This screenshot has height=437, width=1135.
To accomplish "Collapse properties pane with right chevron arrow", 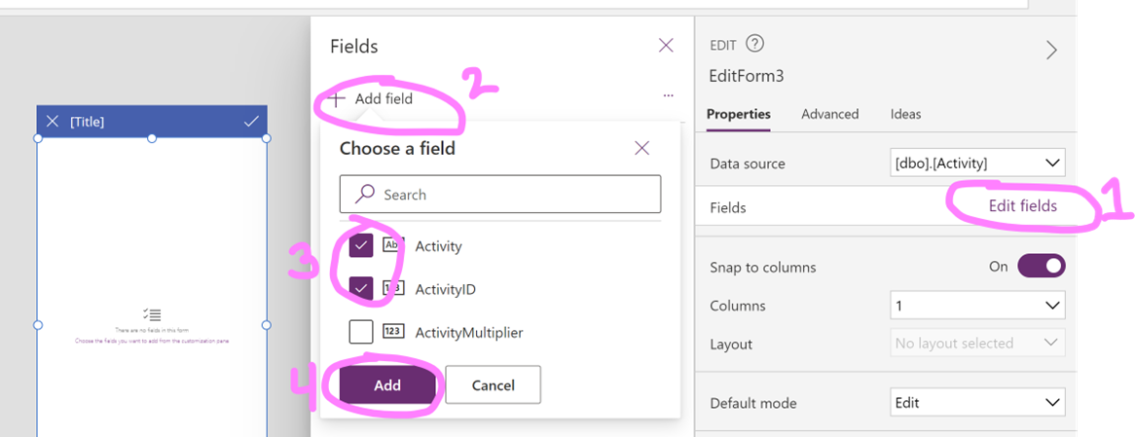I will (1051, 50).
